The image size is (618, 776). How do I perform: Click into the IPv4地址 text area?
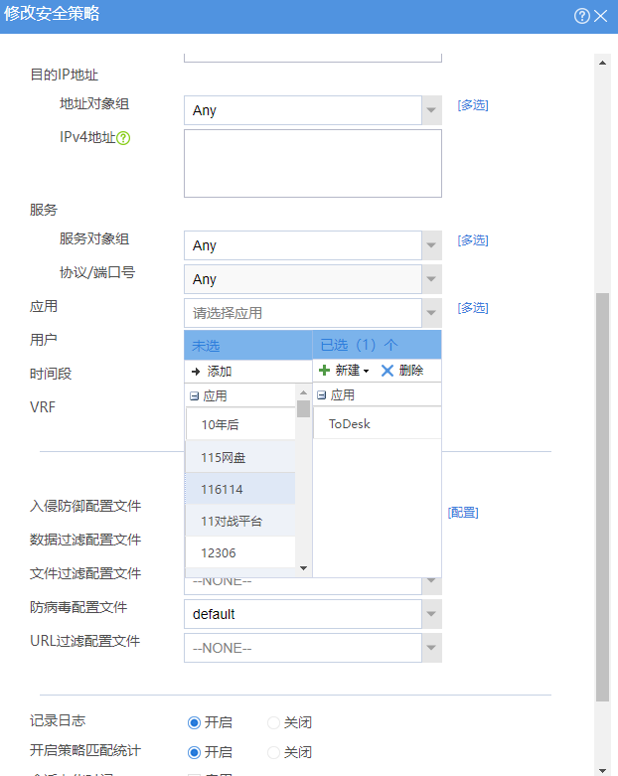point(312,163)
